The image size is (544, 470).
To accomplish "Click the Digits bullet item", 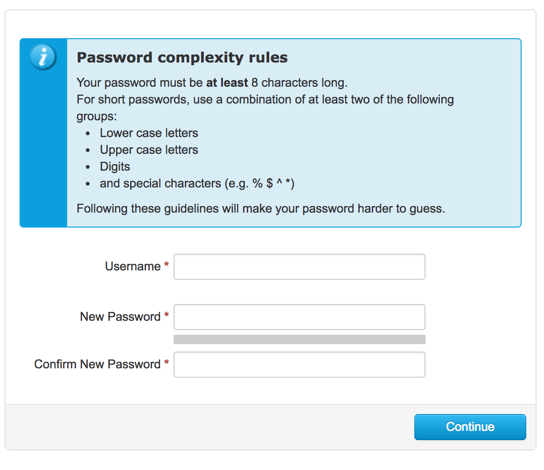I will coord(115,167).
